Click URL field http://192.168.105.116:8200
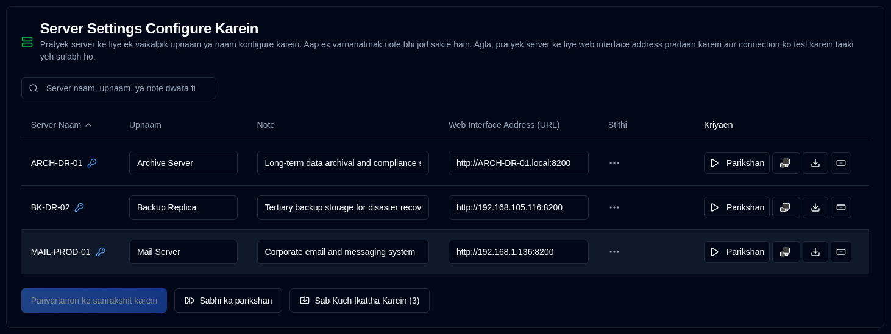The width and height of the screenshot is (891, 334). coord(519,207)
